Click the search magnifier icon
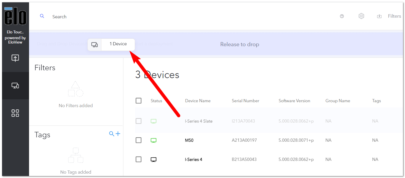This screenshot has width=405, height=178. (42, 16)
